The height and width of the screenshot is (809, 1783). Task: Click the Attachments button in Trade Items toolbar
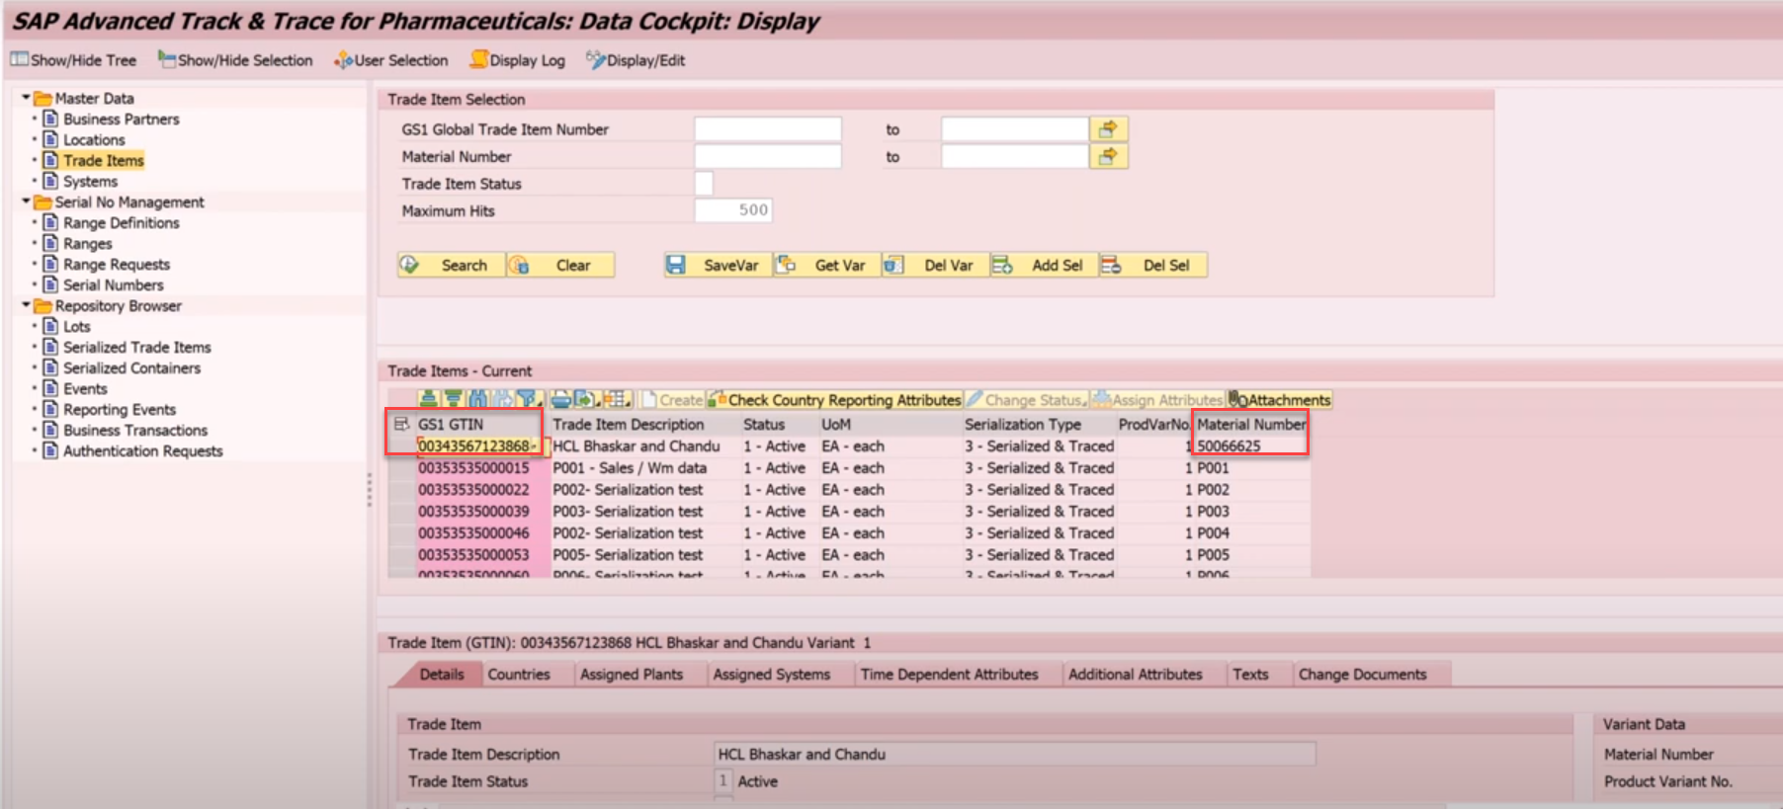click(x=1280, y=399)
